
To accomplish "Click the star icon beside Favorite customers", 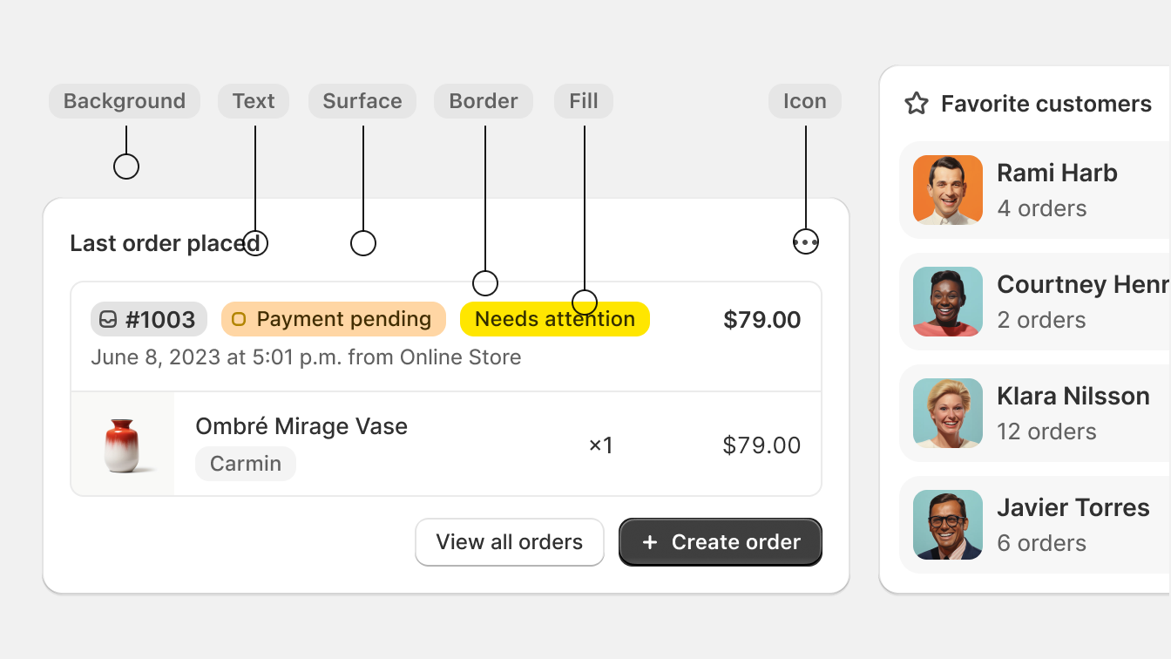I will [x=916, y=104].
